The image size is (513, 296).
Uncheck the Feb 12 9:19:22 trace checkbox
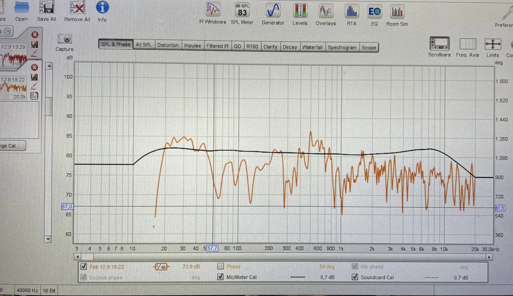click(x=84, y=266)
